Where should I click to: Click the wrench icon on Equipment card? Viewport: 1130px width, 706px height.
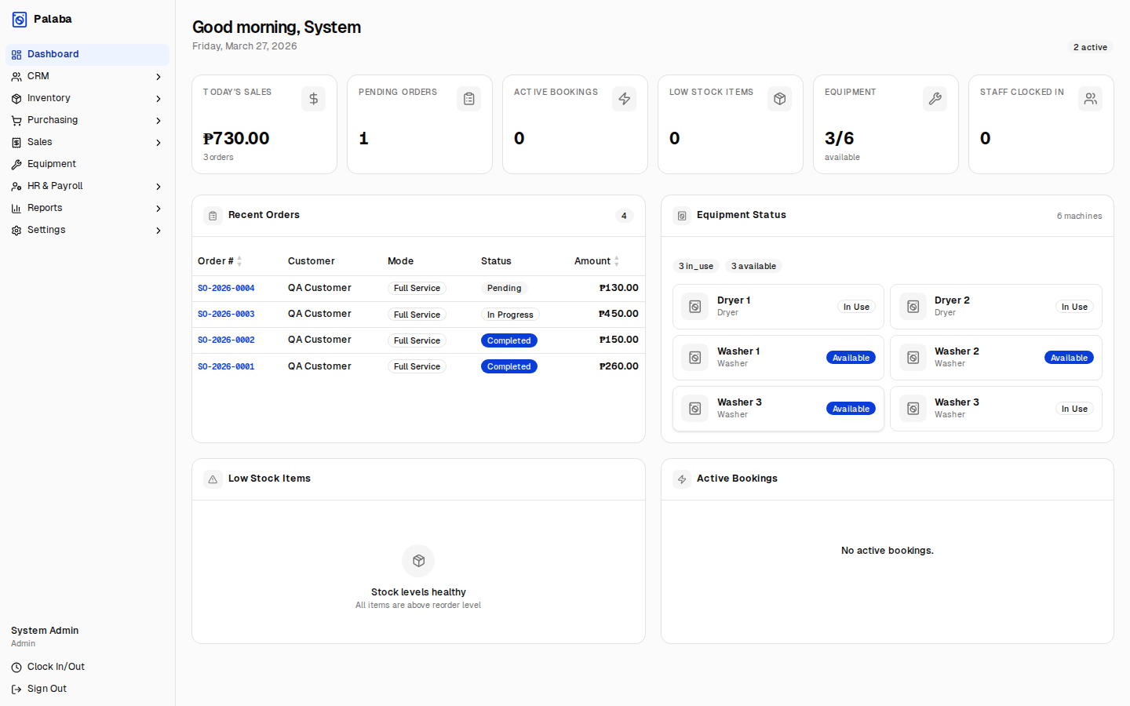[935, 98]
